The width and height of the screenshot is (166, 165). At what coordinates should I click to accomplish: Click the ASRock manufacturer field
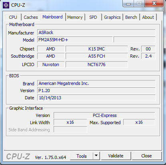pyautogui.click(x=96, y=32)
